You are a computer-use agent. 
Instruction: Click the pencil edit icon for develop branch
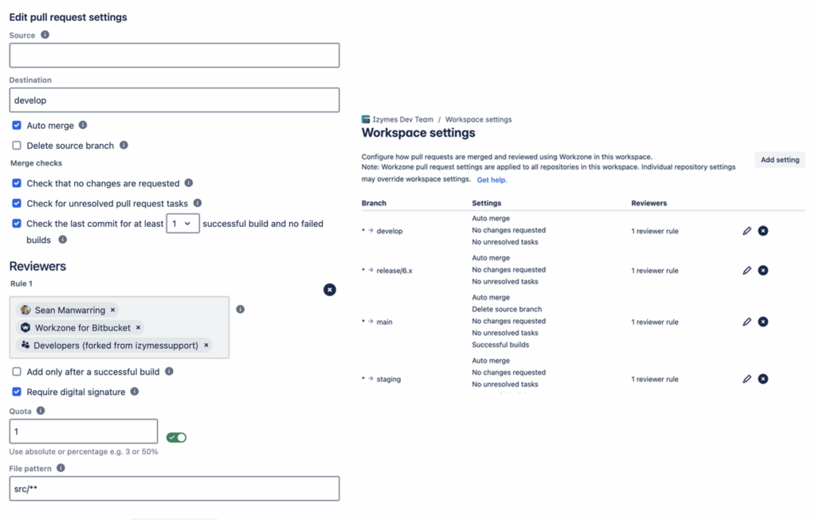747,231
